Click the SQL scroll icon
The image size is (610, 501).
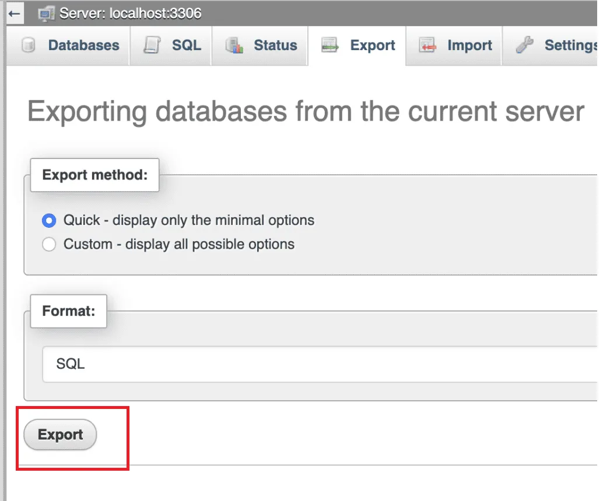pyautogui.click(x=152, y=45)
